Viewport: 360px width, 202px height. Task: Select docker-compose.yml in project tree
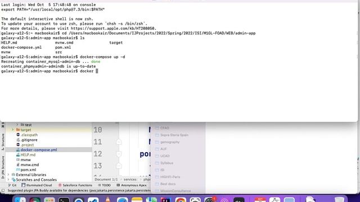pos(39,150)
